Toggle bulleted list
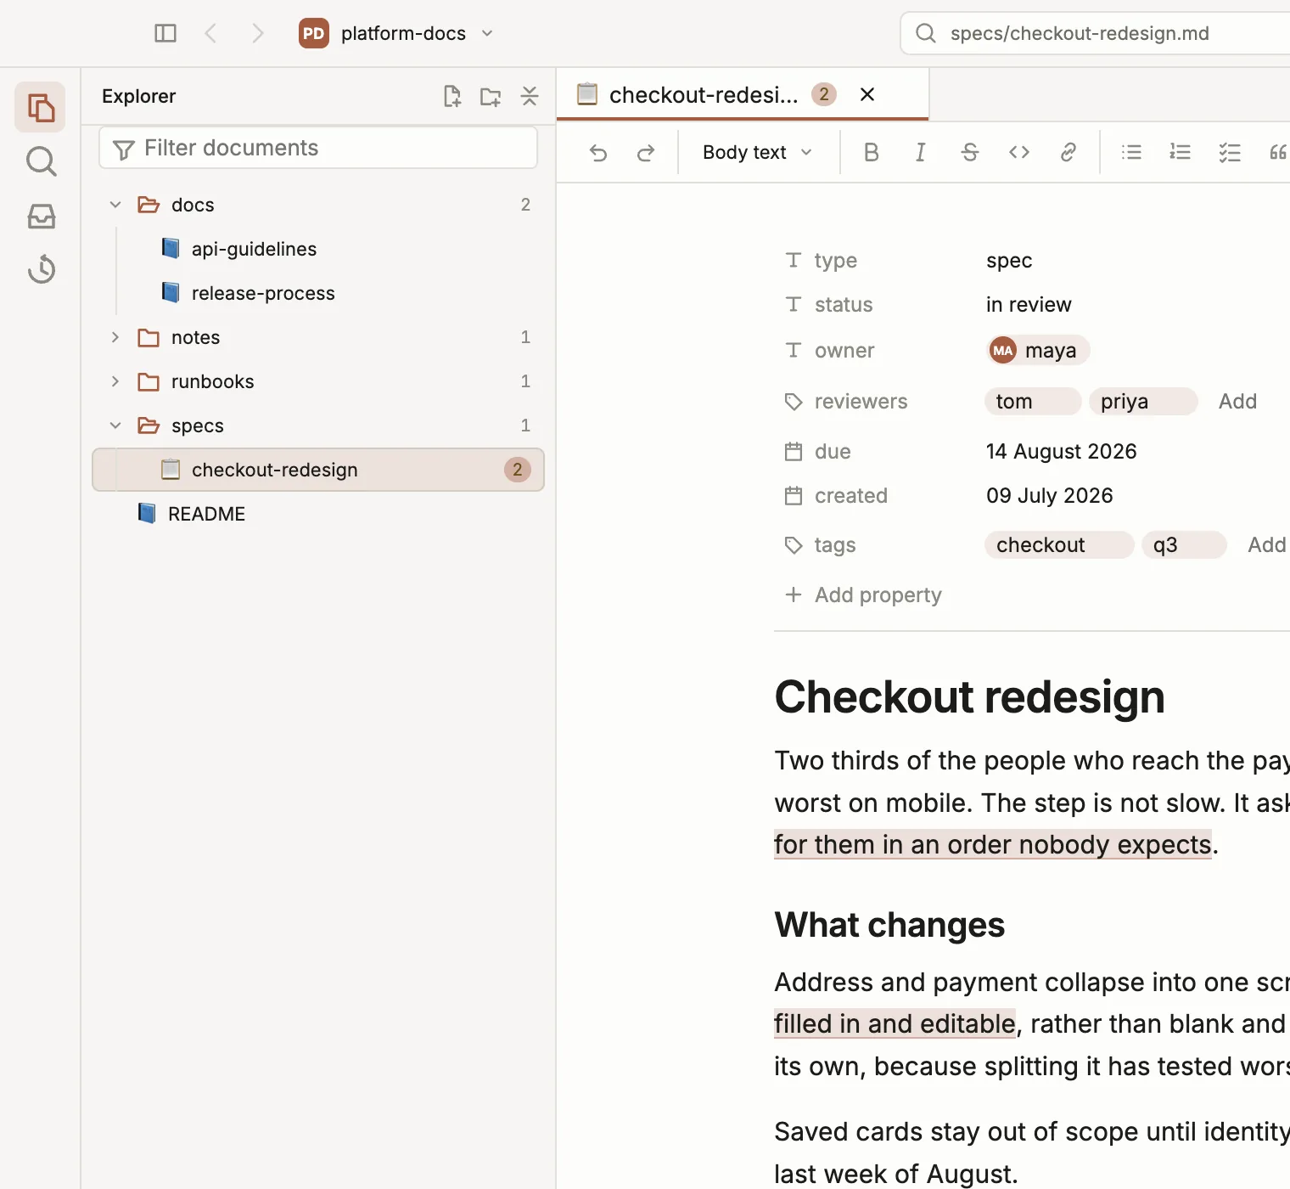The width and height of the screenshot is (1290, 1189). pos(1131,152)
